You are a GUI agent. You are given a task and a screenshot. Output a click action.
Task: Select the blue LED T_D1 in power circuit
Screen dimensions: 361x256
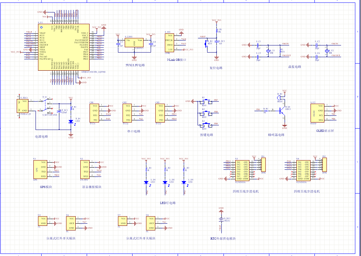(x=71, y=121)
